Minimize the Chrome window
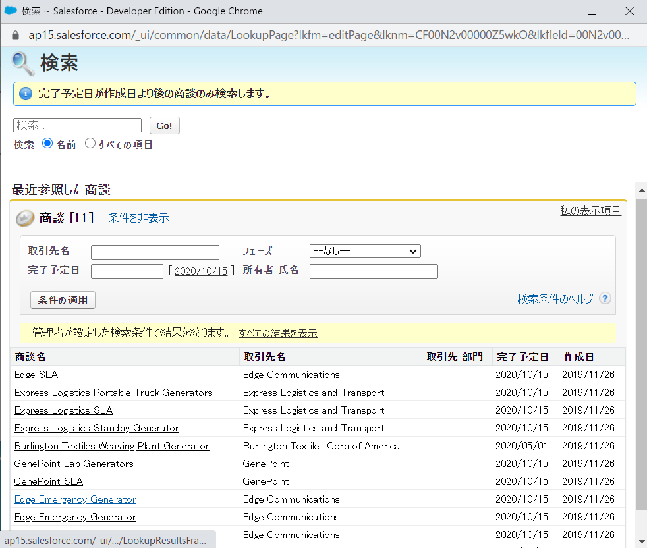This screenshot has height=548, width=647. 555,11
